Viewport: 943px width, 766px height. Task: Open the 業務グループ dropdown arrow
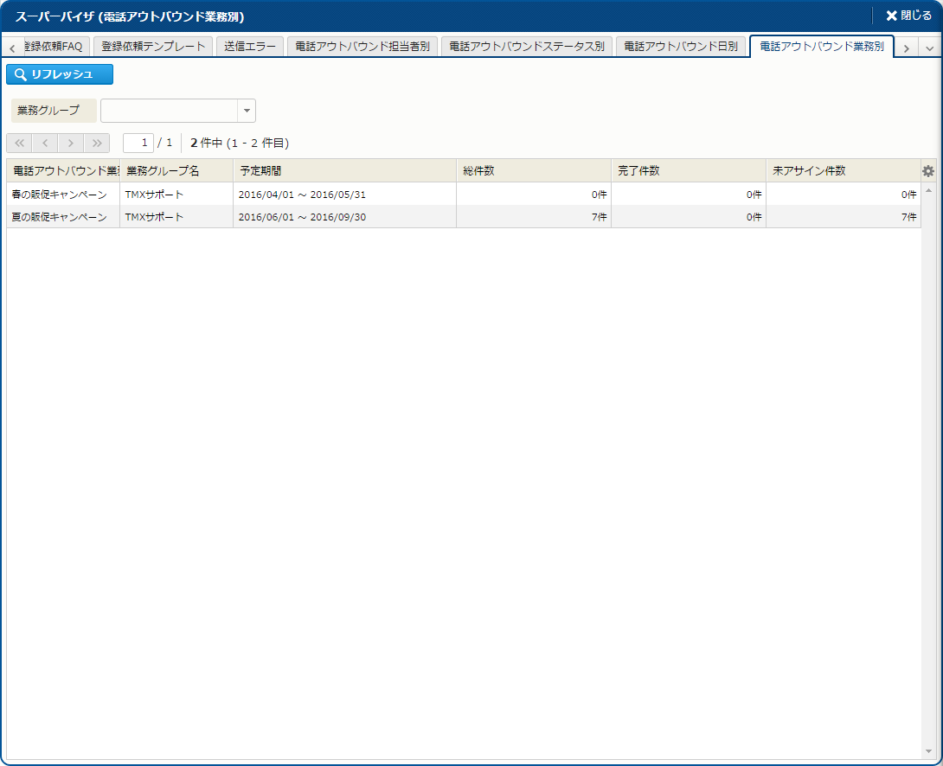tap(247, 111)
